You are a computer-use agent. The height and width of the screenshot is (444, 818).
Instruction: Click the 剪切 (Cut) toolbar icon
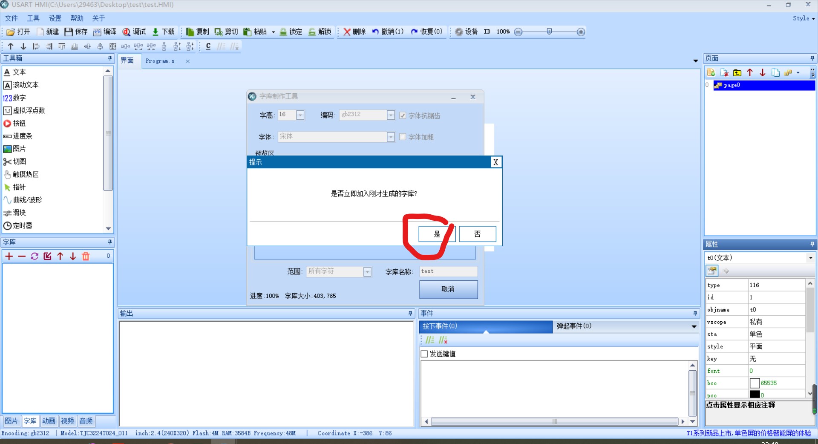(226, 32)
